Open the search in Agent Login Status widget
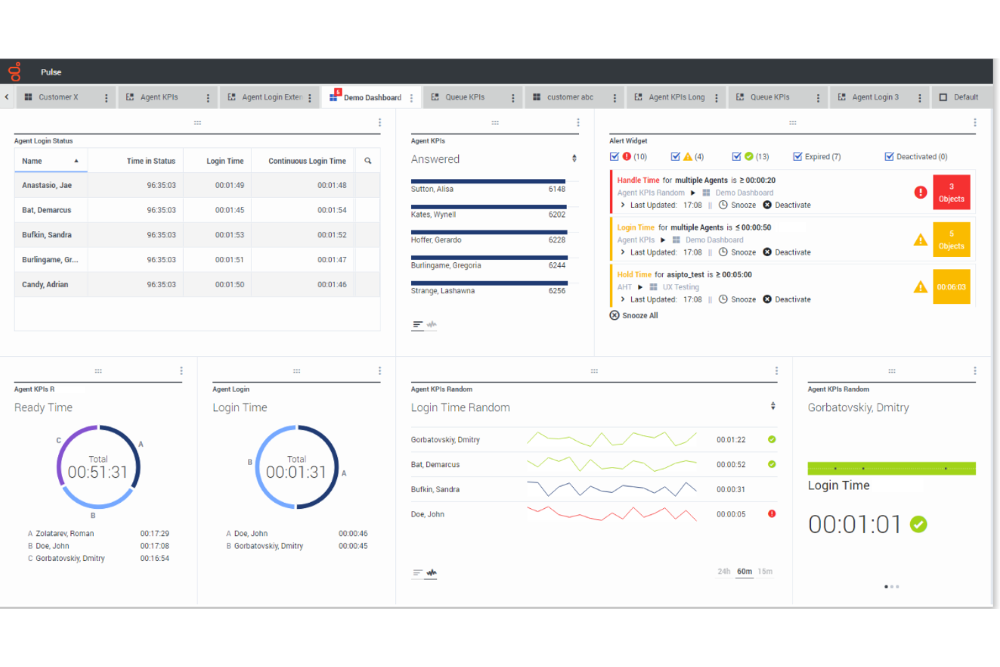Viewport: 1000px width, 667px height. pyautogui.click(x=368, y=161)
